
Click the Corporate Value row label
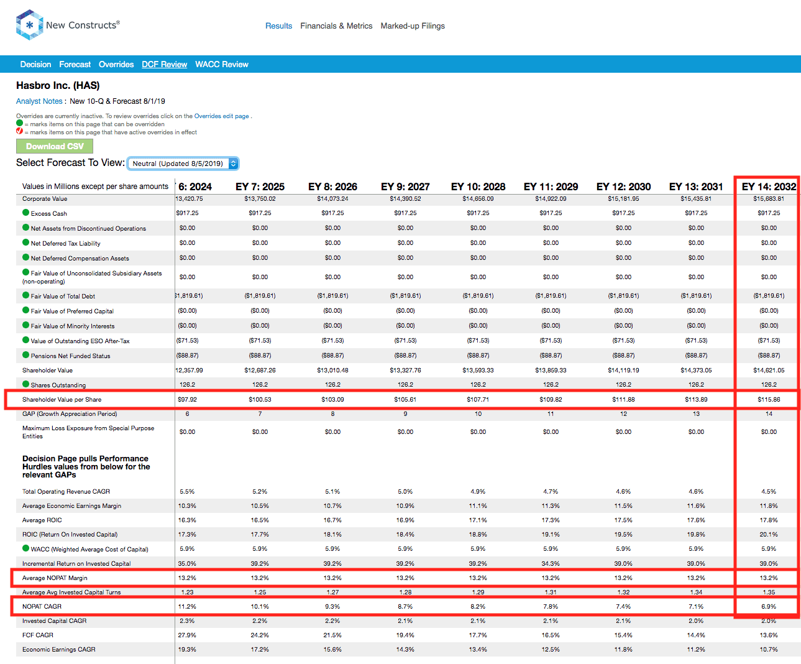coord(45,199)
